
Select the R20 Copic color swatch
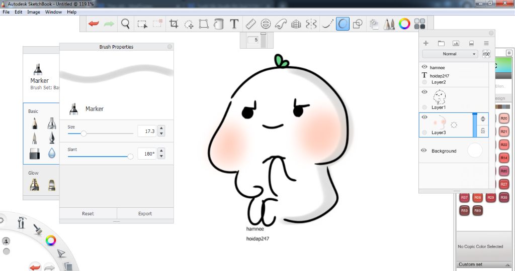tap(504, 118)
